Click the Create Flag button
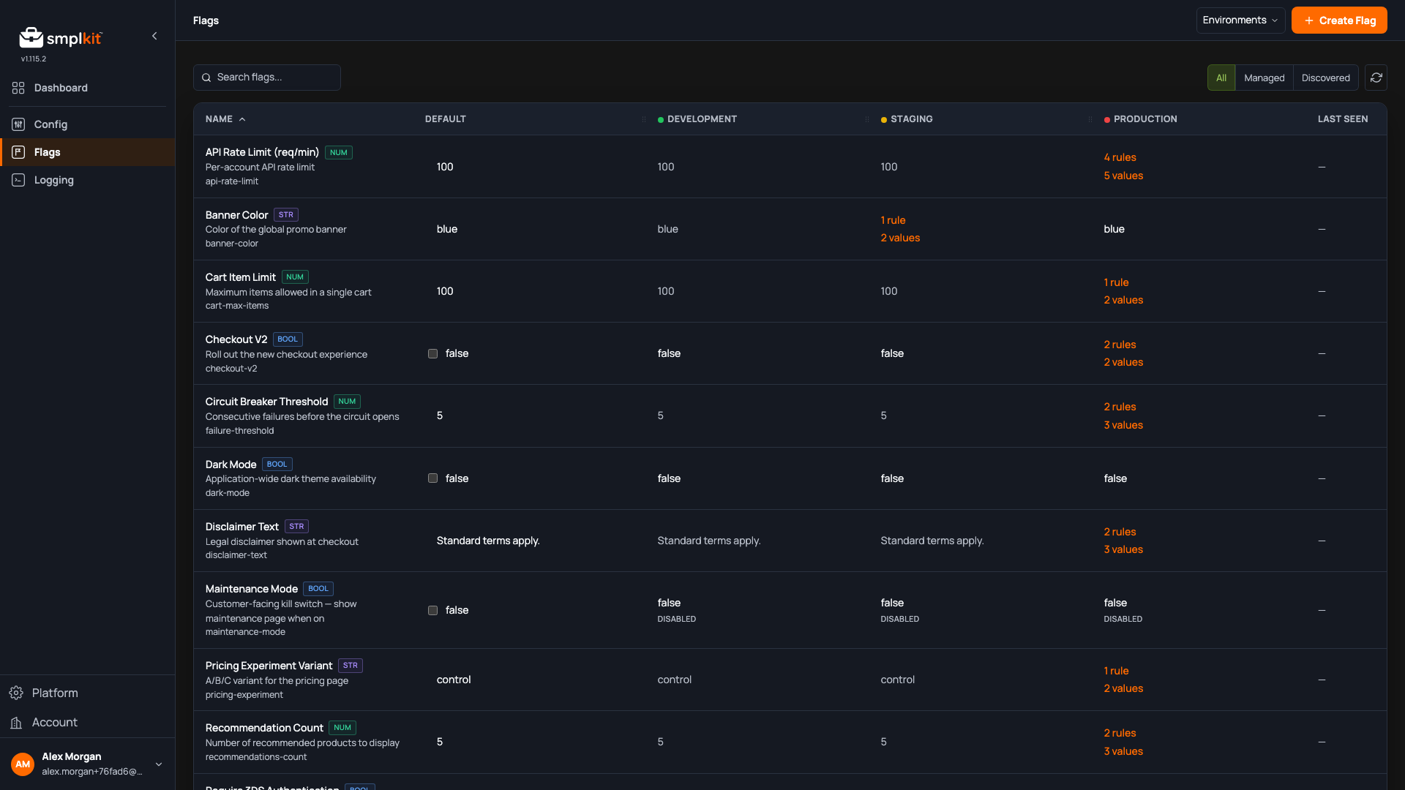This screenshot has width=1405, height=790. [x=1339, y=20]
